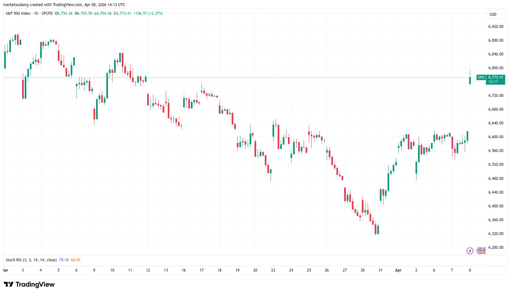Viewport: 510px width, 294px height.
Task: Click the Apr label on the time axis
Action: coord(398,270)
